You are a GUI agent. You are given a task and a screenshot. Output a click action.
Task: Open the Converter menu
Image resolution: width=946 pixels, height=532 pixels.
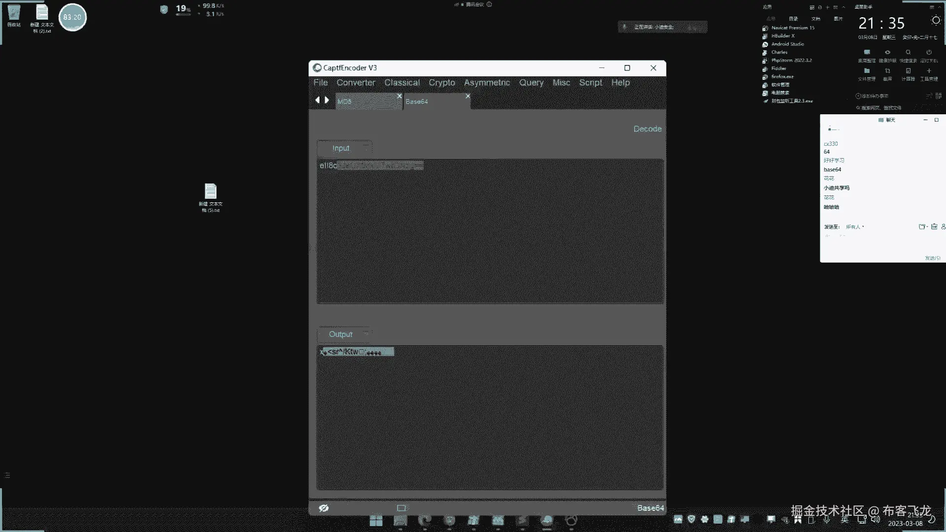[x=356, y=83]
